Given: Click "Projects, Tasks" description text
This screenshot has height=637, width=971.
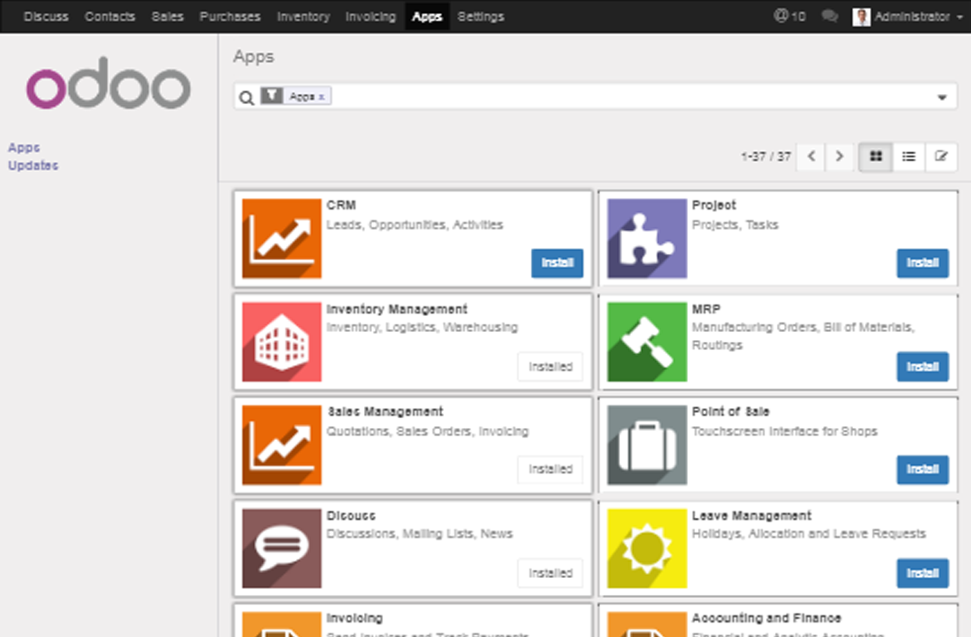Looking at the screenshot, I should 735,225.
